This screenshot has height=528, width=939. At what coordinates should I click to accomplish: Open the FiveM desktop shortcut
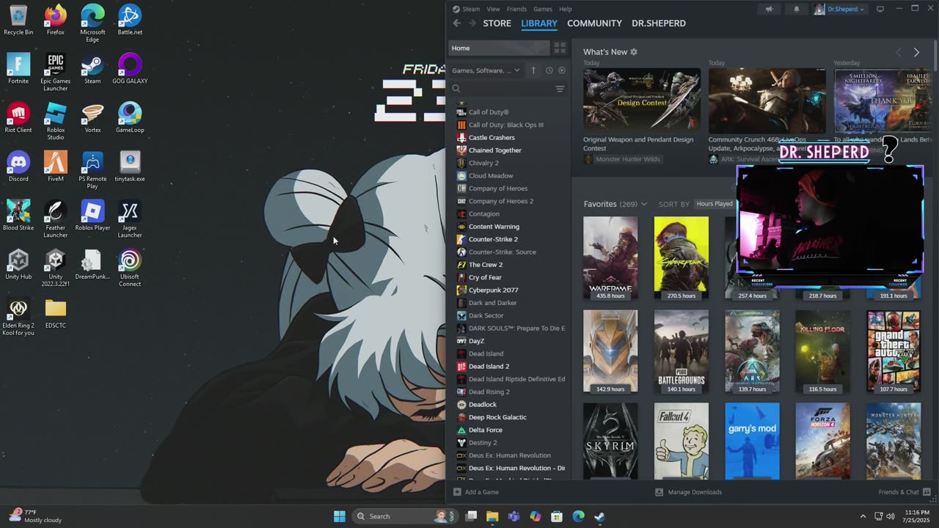click(55, 166)
